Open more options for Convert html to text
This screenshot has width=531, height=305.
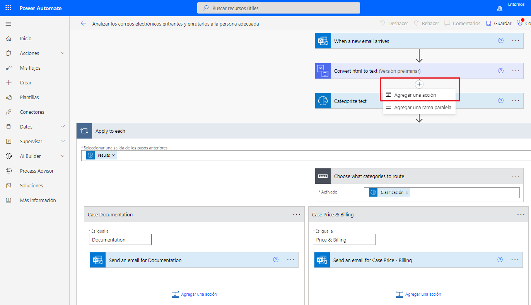click(516, 71)
